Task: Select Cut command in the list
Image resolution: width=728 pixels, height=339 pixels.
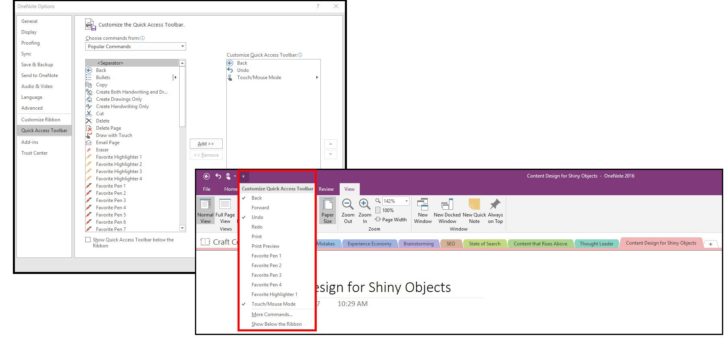Action: pyautogui.click(x=132, y=114)
